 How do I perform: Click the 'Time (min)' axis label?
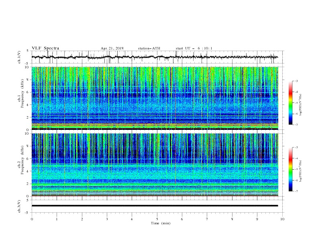(x=161, y=223)
